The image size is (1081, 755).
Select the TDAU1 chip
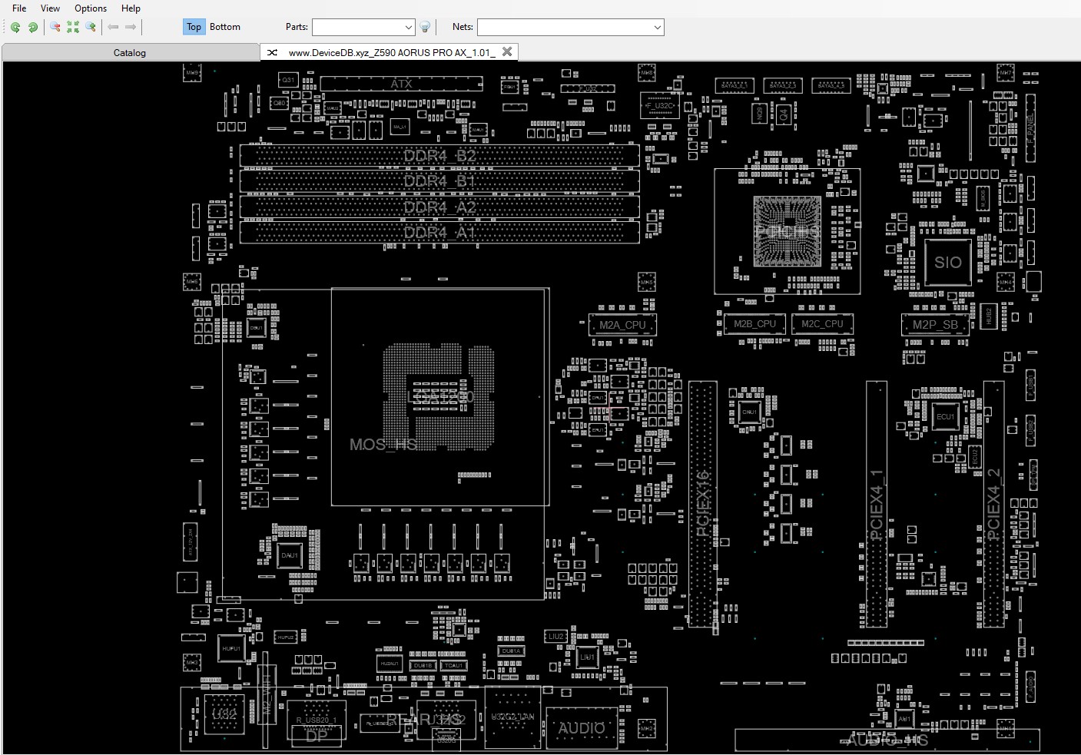pyautogui.click(x=453, y=665)
